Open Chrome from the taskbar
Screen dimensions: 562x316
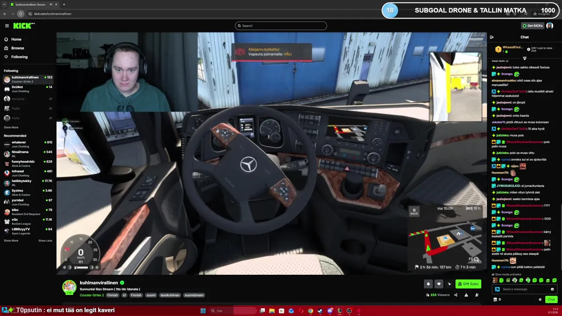[310, 311]
